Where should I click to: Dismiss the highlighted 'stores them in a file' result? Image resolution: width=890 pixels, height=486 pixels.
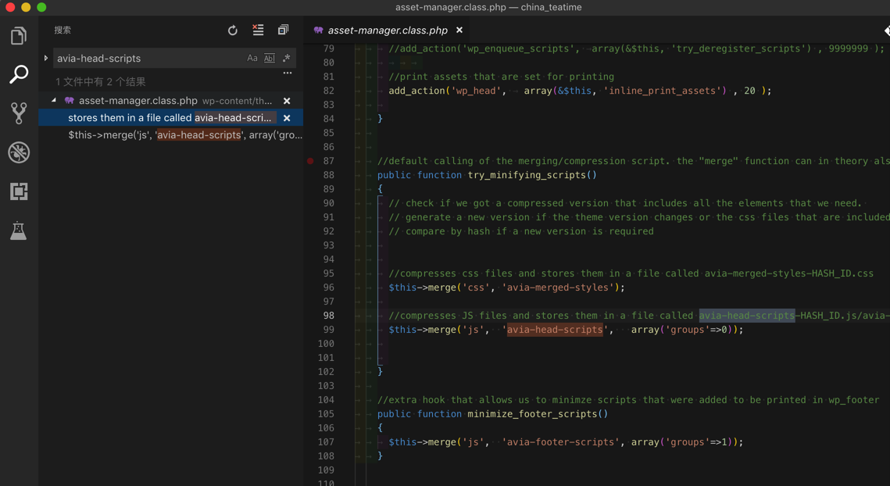coord(287,118)
